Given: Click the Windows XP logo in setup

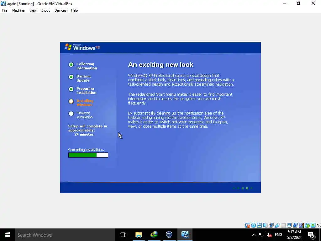Looking at the screenshot, I should point(82,47).
